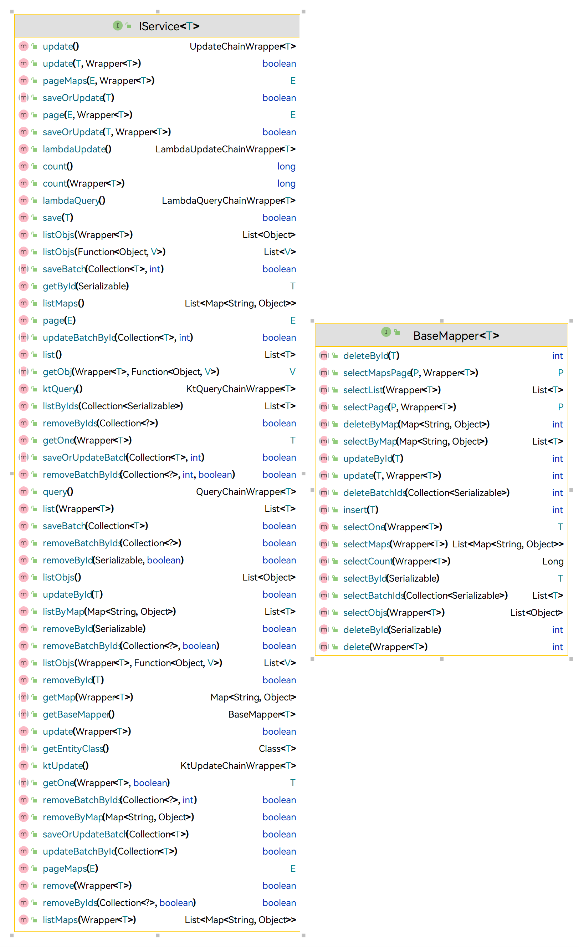
Task: Click the method icon beside selectOne(Wrapper<T>)
Action: coord(324,527)
